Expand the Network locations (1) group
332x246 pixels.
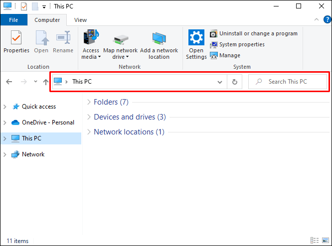click(89, 132)
